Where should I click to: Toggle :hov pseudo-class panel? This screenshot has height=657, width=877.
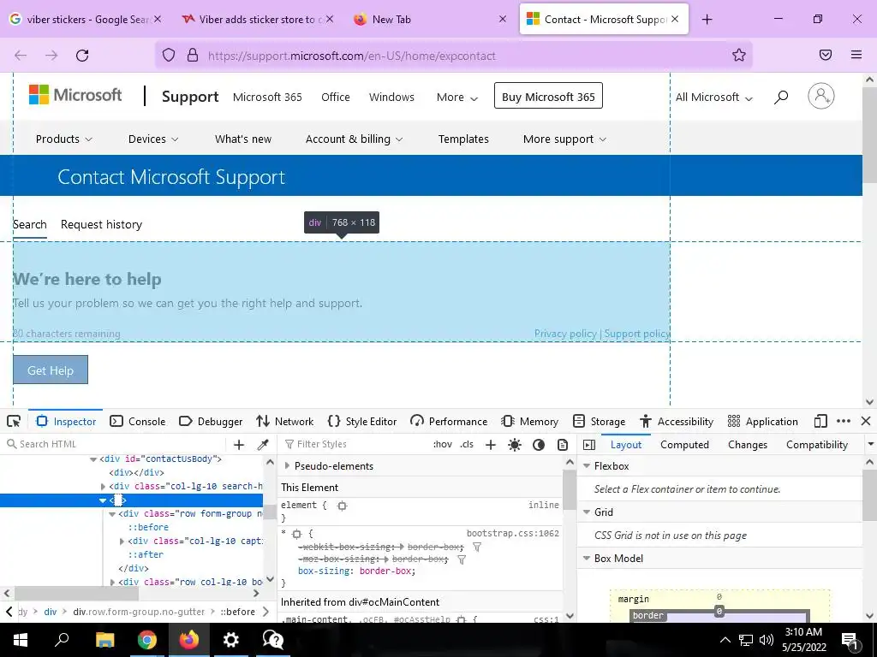pos(443,444)
